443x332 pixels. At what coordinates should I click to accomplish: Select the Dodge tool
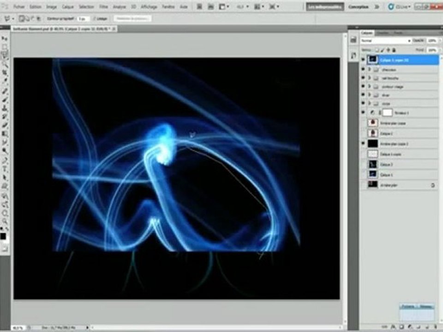[x=5, y=151]
